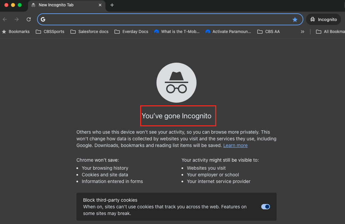The width and height of the screenshot is (345, 224).
Task: Open the All Bookmarks folder
Action: [x=330, y=32]
